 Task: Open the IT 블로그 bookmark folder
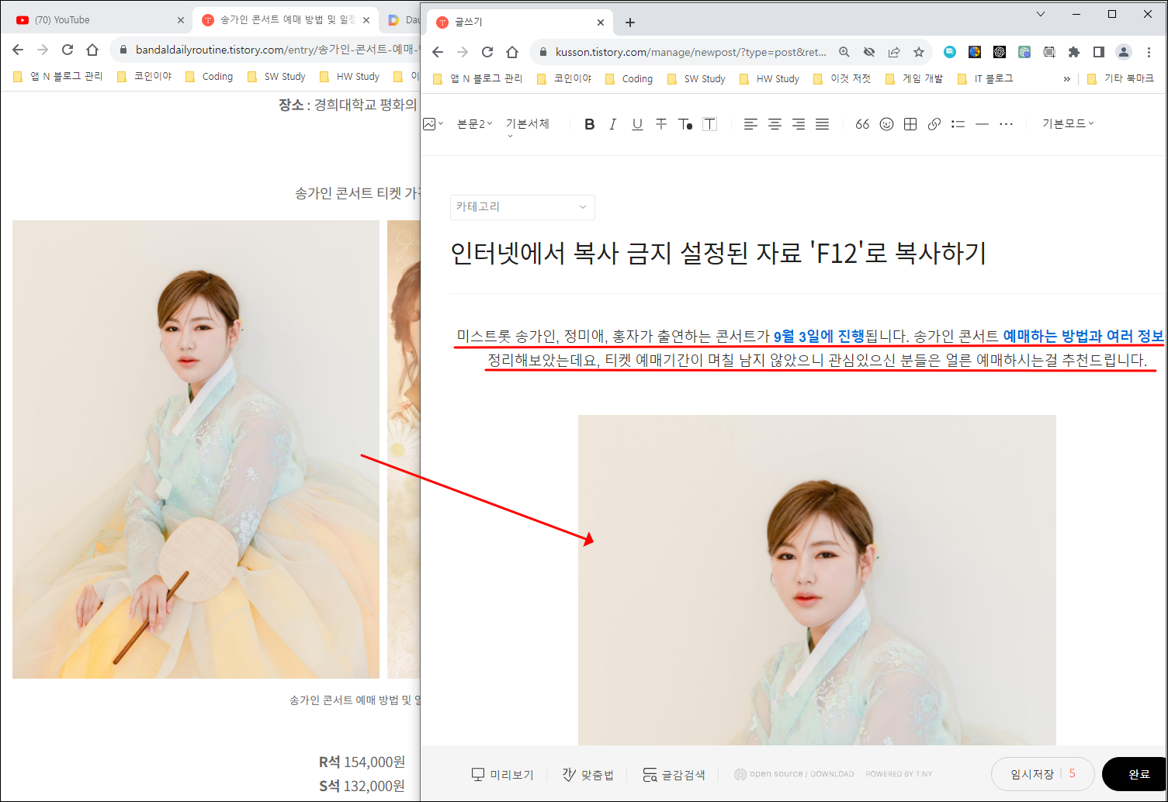(x=985, y=79)
